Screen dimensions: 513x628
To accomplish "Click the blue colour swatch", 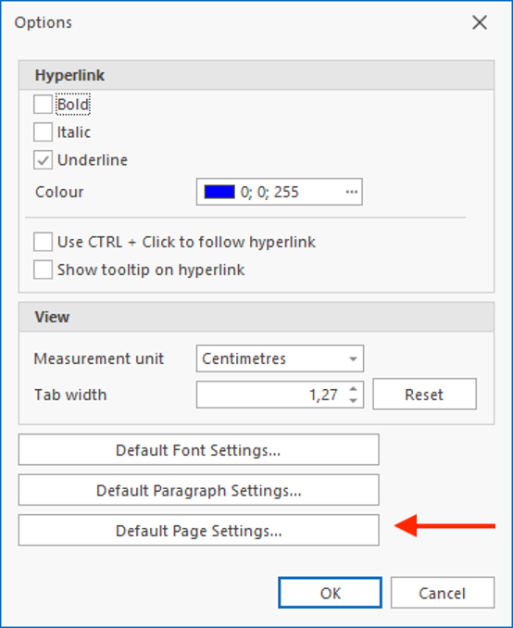I will (x=219, y=192).
